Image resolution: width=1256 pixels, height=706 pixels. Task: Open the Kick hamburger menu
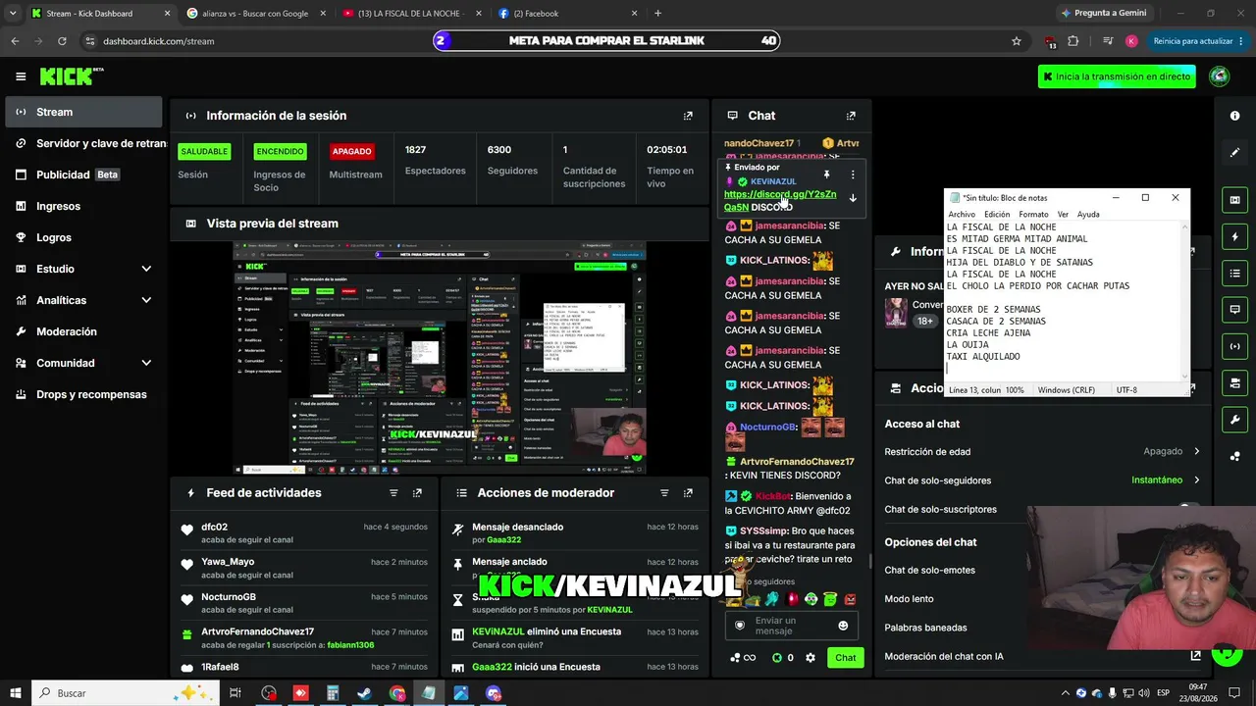pyautogui.click(x=21, y=76)
